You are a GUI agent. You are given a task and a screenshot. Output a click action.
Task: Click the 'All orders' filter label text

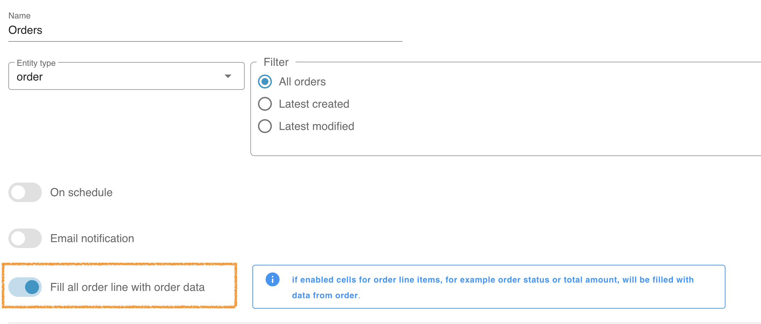point(302,82)
